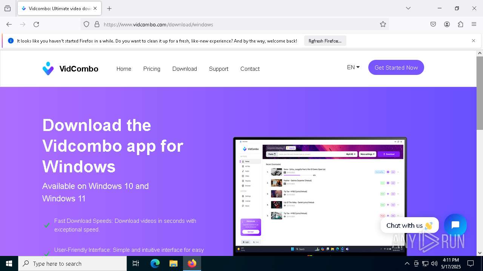Open the Firefox hamburger menu
This screenshot has height=271, width=483.
coord(474,24)
